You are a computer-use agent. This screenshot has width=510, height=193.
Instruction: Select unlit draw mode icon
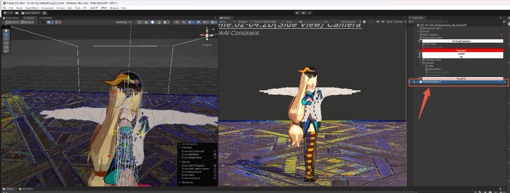159,22
